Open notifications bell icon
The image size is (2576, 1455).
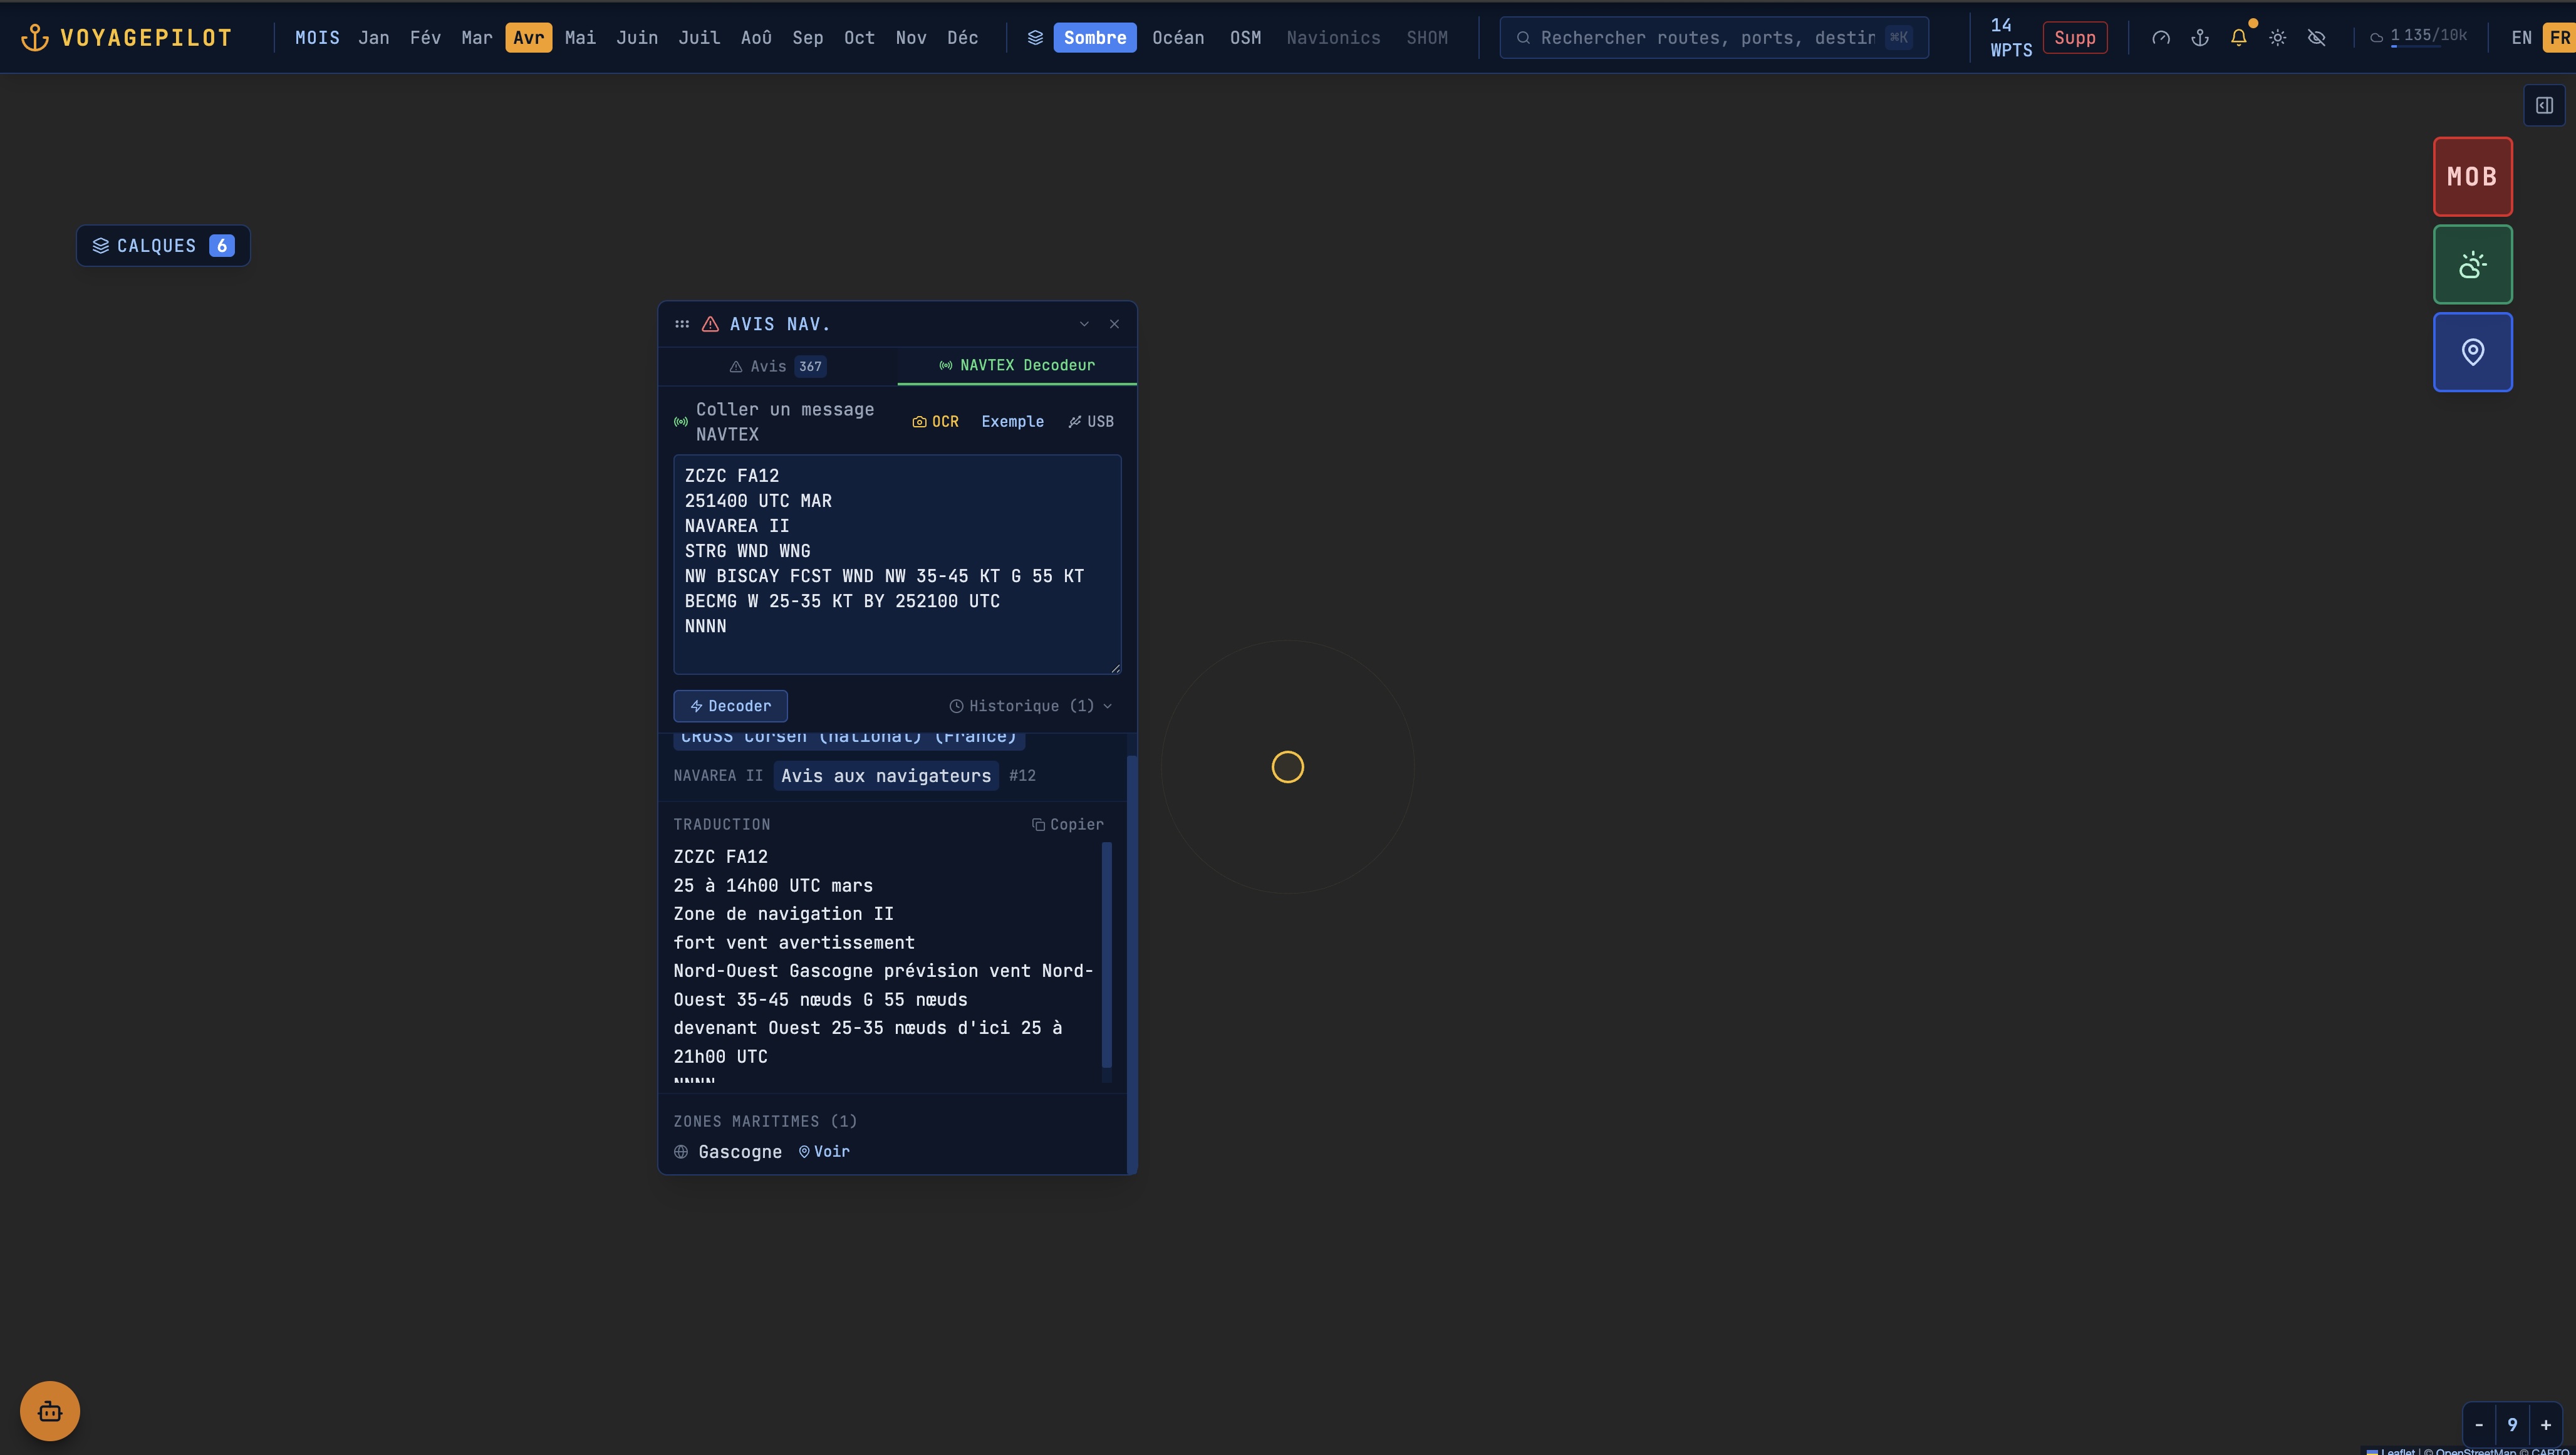2238,38
